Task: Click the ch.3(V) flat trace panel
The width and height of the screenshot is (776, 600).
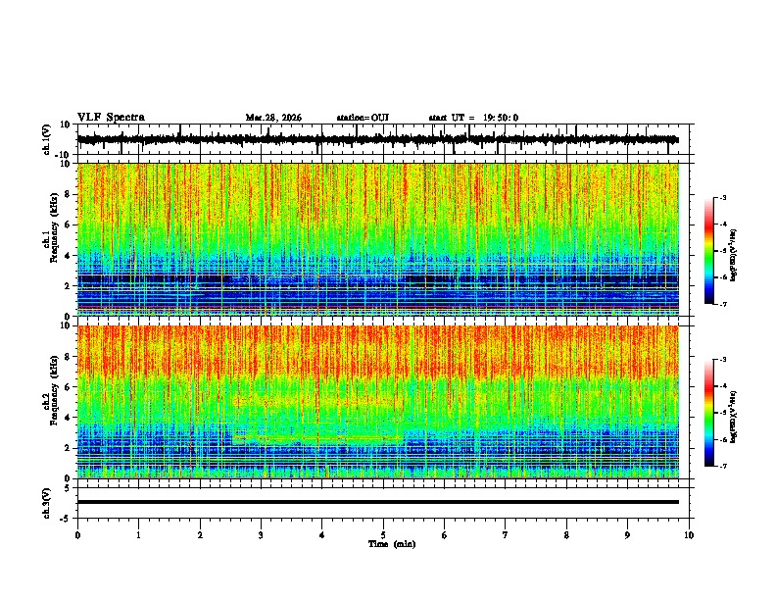Action: 385,503
